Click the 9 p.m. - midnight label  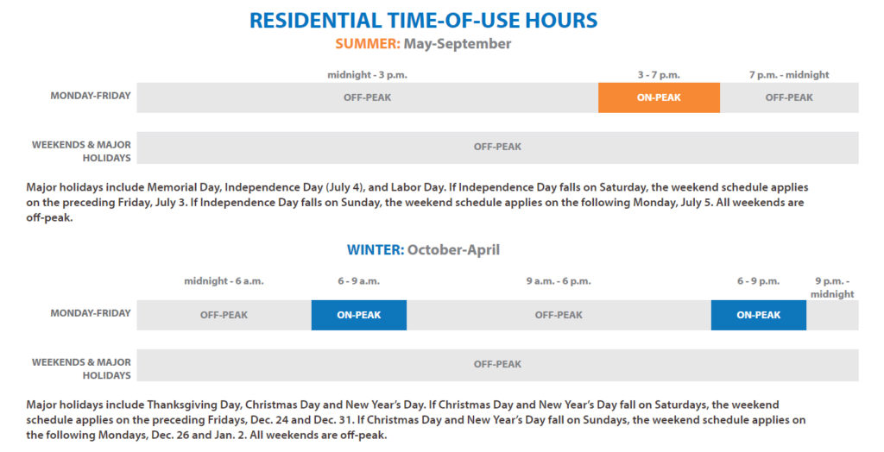pyautogui.click(x=832, y=287)
